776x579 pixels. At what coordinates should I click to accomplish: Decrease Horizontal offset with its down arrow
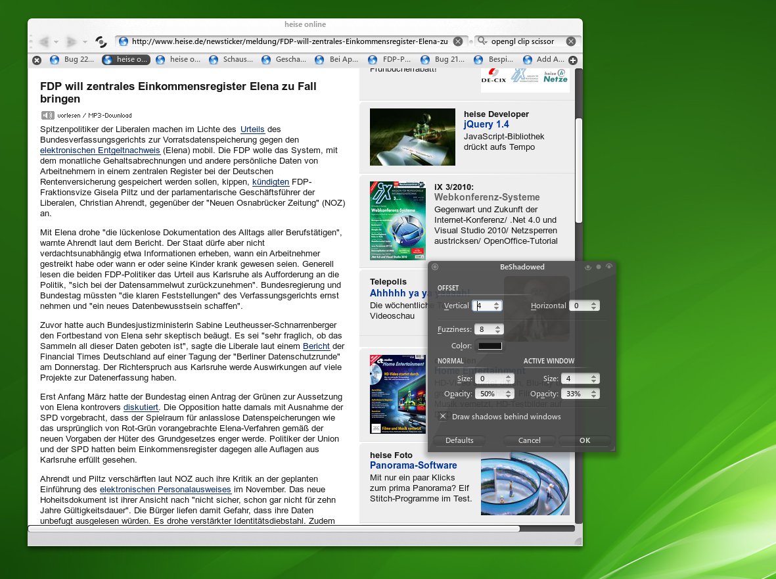point(594,308)
